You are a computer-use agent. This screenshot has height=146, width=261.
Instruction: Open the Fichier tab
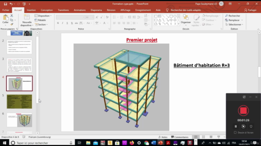[6, 10]
